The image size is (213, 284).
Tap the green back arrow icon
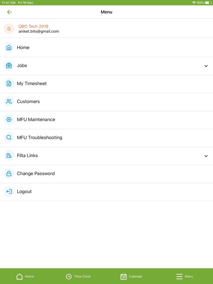pyautogui.click(x=9, y=12)
